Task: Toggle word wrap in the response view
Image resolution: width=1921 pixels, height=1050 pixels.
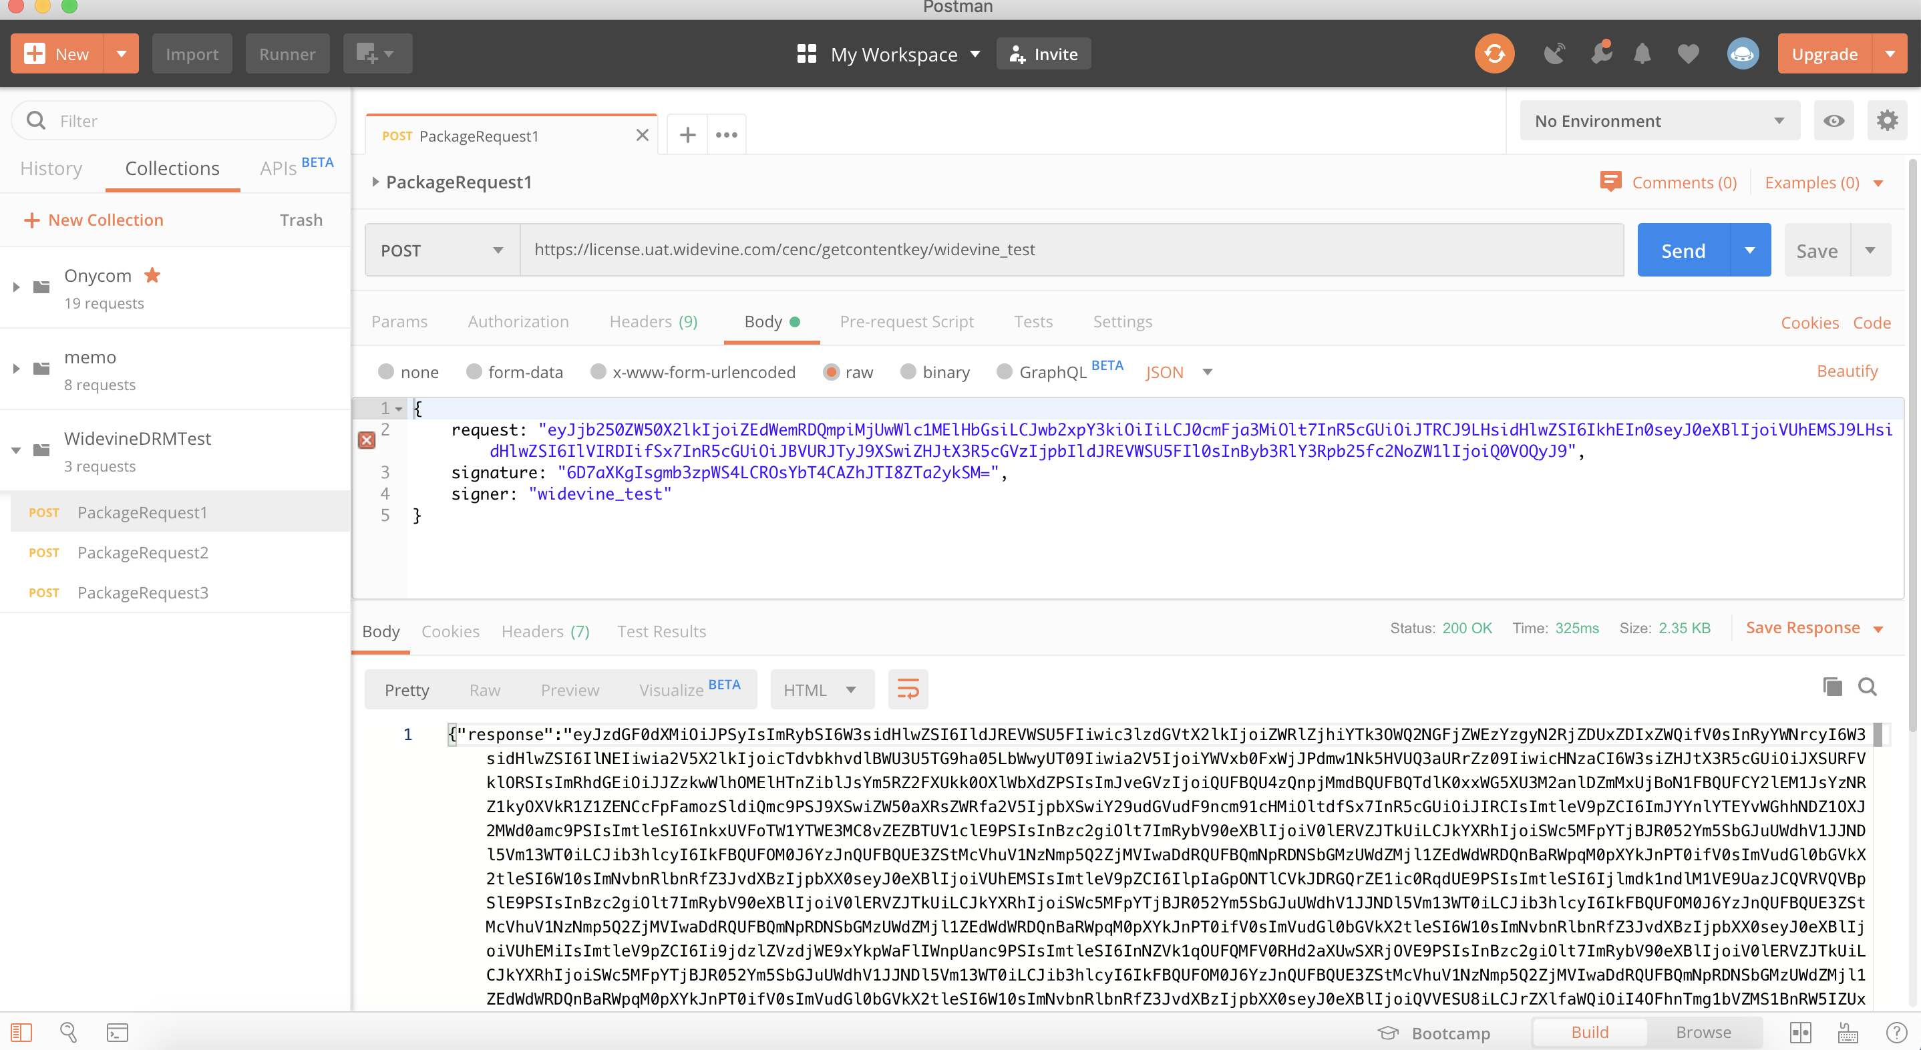Action: click(908, 689)
